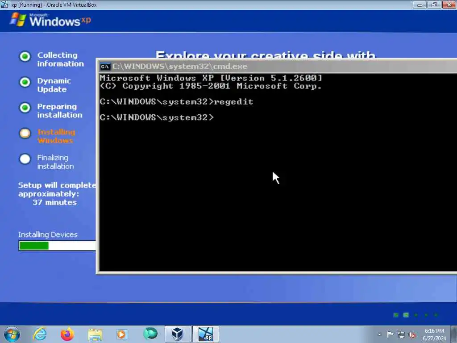Open Action Center flag tray icon
Screen dimensions: 457x343
[x=390, y=334]
